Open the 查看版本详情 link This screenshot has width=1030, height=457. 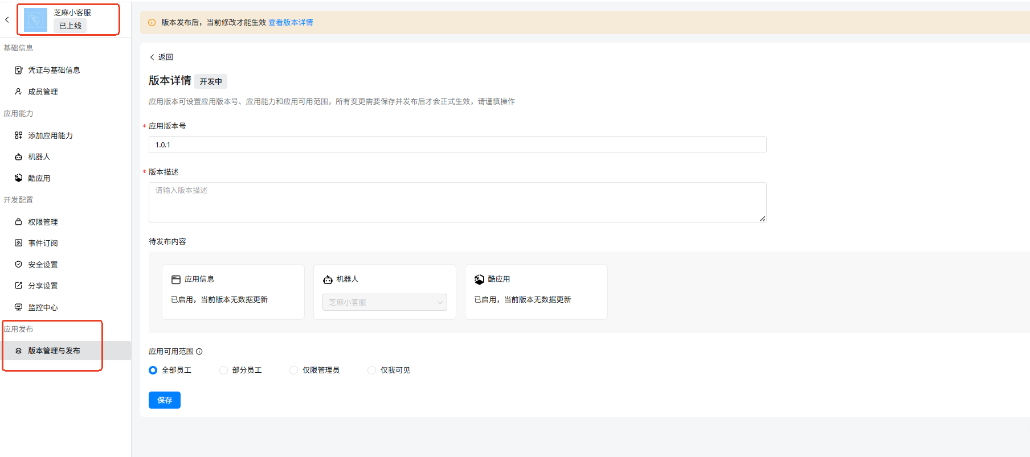click(291, 23)
